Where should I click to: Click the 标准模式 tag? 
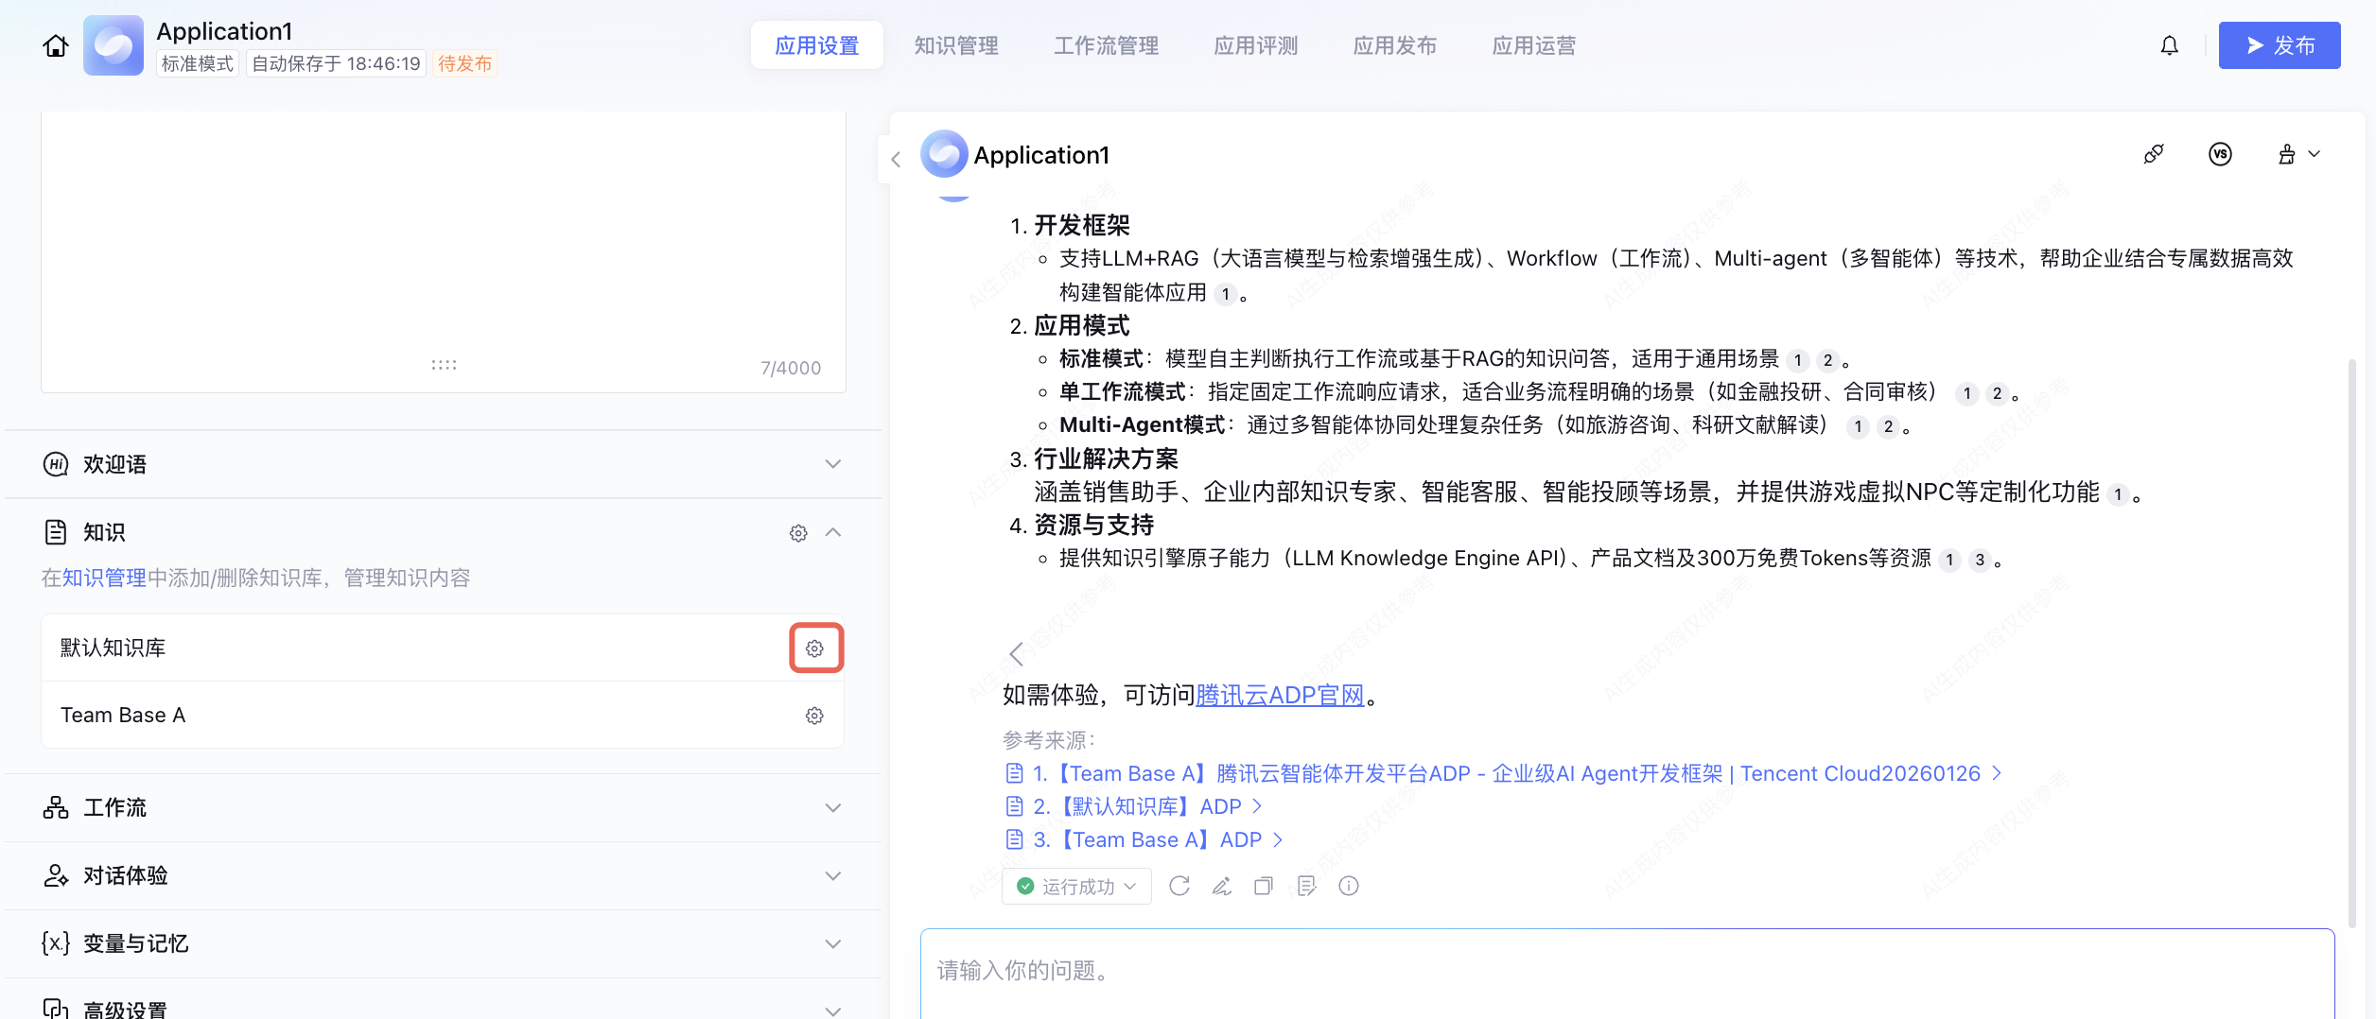click(198, 63)
